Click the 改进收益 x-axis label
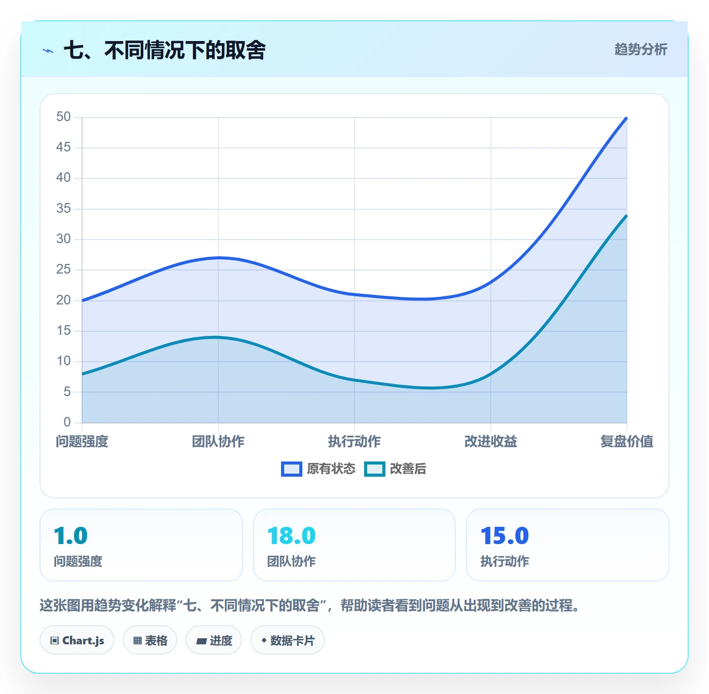 point(491,442)
